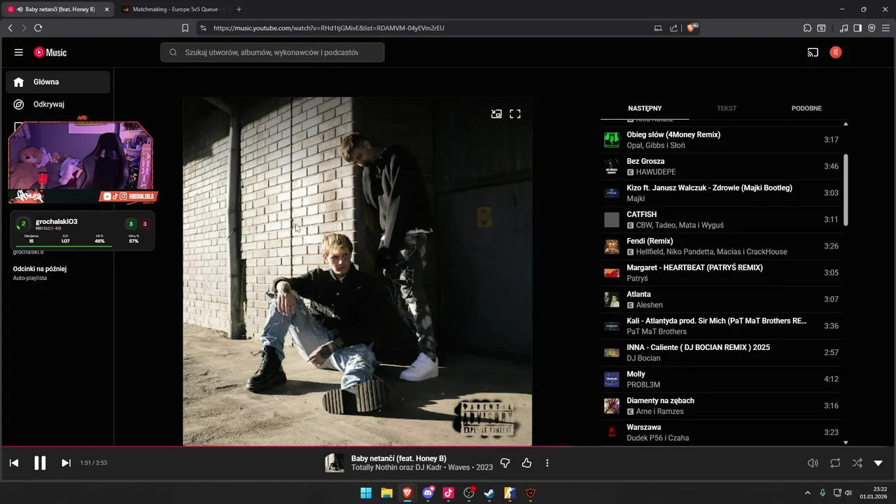This screenshot has height=504, width=896.
Task: Click the Fendi (Remix) track thumbnail
Action: pyautogui.click(x=612, y=246)
